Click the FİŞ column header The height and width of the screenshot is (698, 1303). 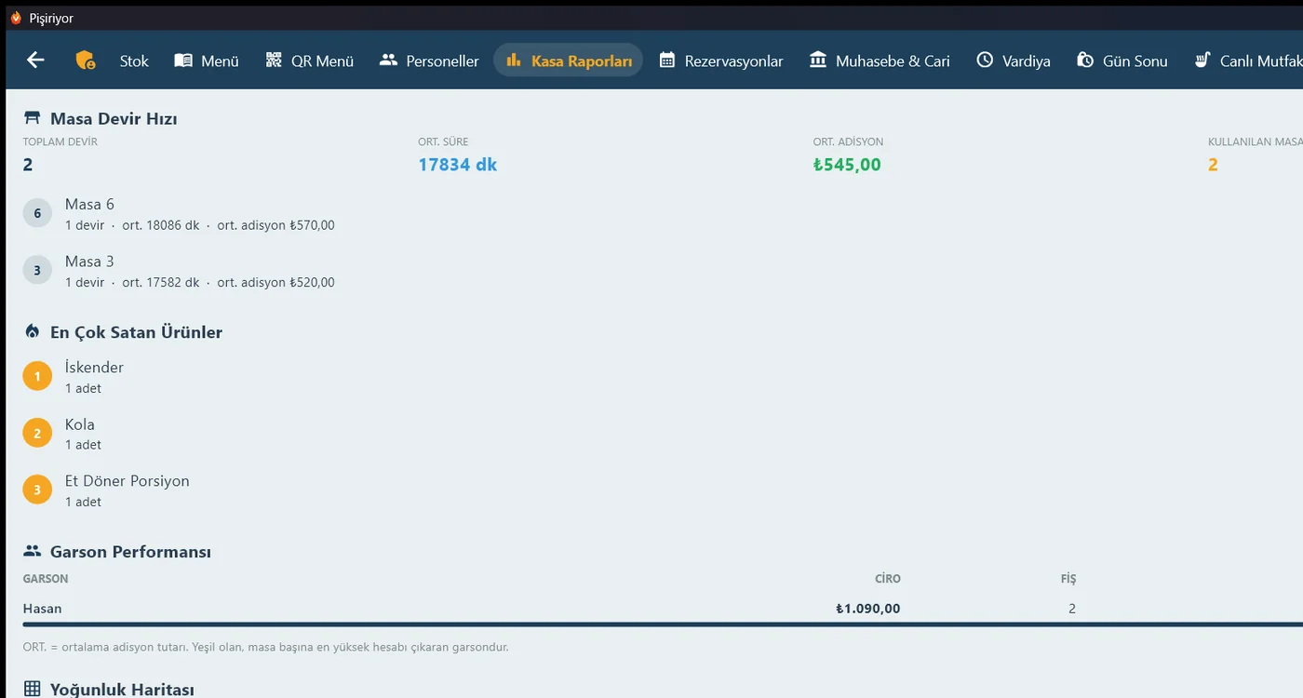tap(1068, 579)
